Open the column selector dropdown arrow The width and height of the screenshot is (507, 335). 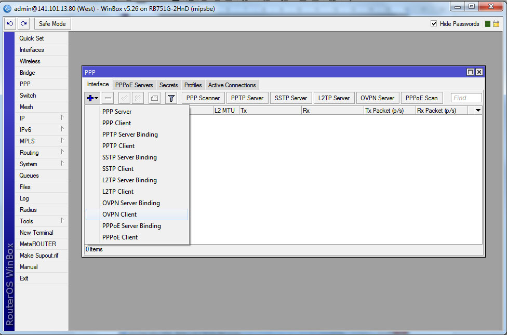tap(478, 110)
